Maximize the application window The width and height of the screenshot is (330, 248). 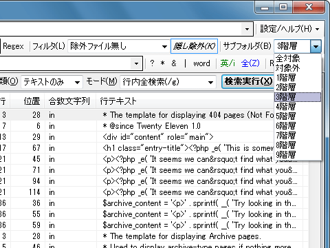point(283,8)
